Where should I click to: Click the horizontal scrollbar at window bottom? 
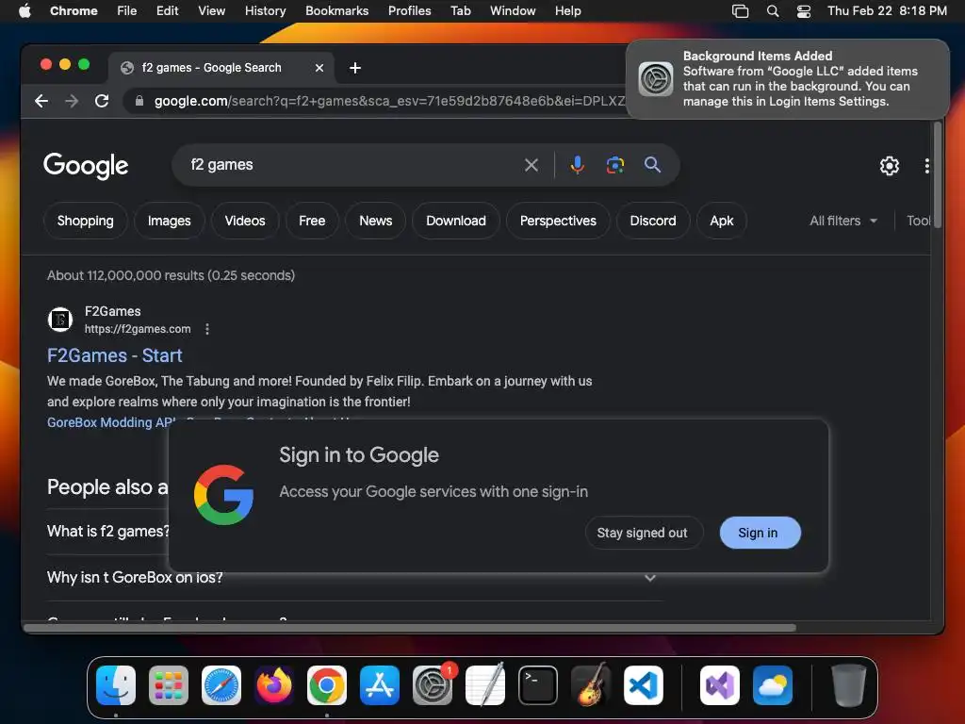click(409, 628)
